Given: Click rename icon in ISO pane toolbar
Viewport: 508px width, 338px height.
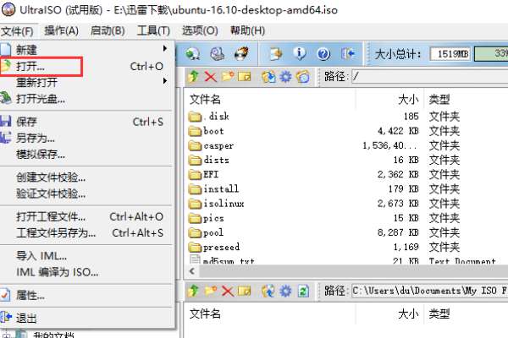Looking at the screenshot, I should coord(245,77).
